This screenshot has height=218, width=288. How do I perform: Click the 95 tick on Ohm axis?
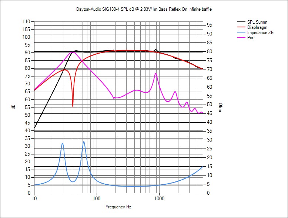tap(209, 25)
